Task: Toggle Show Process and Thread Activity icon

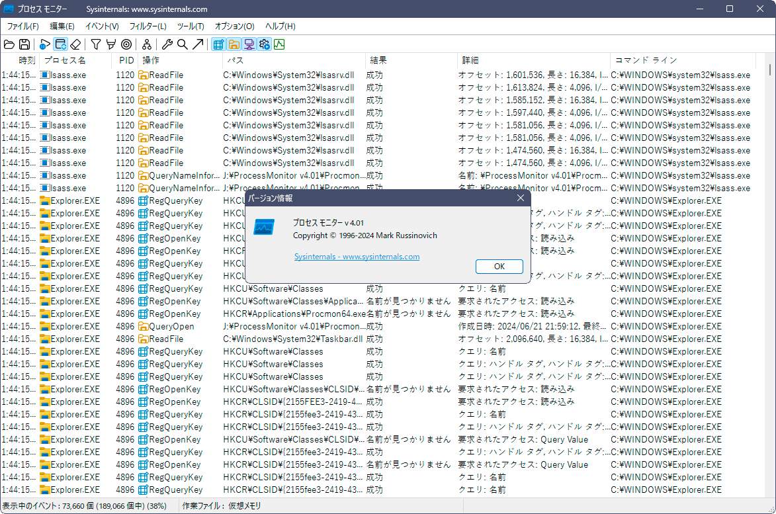Action: pos(264,44)
